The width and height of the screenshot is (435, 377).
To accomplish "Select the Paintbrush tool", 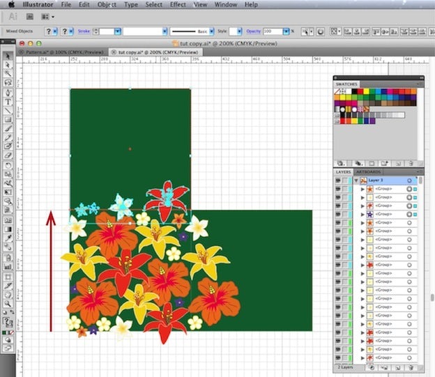I will (8, 128).
